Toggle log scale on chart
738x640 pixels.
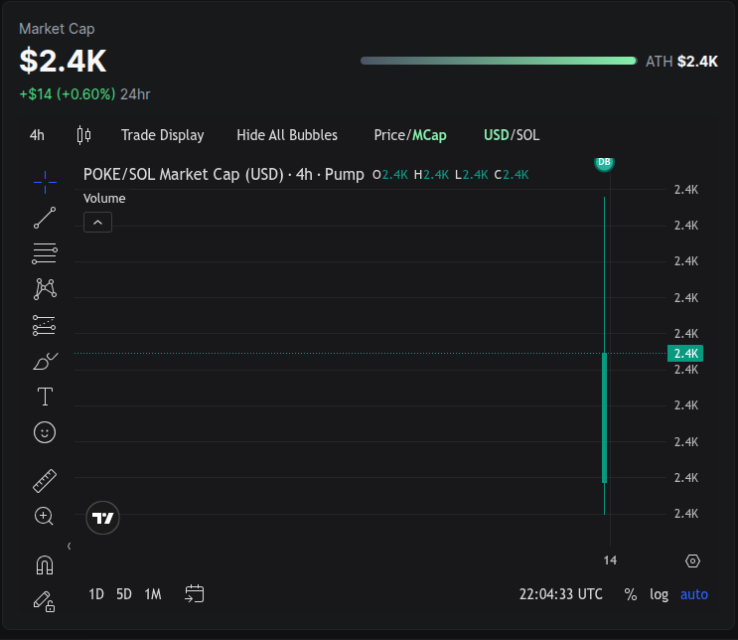point(659,594)
